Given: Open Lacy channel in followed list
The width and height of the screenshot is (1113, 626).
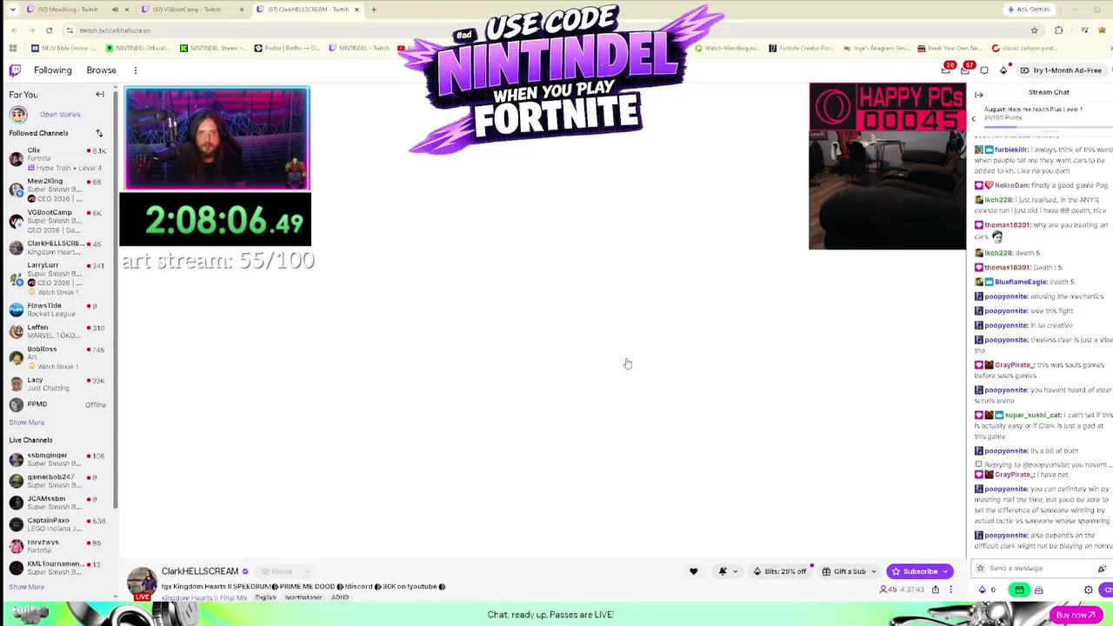Looking at the screenshot, I should point(57,383).
